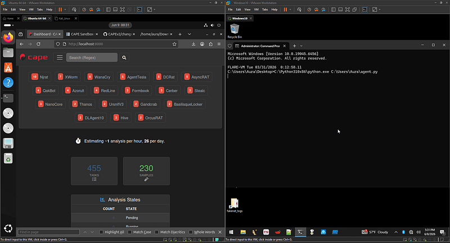Open Ubuntu system menu power icon
Screen dimensions: 450x243
(x=219, y=25)
